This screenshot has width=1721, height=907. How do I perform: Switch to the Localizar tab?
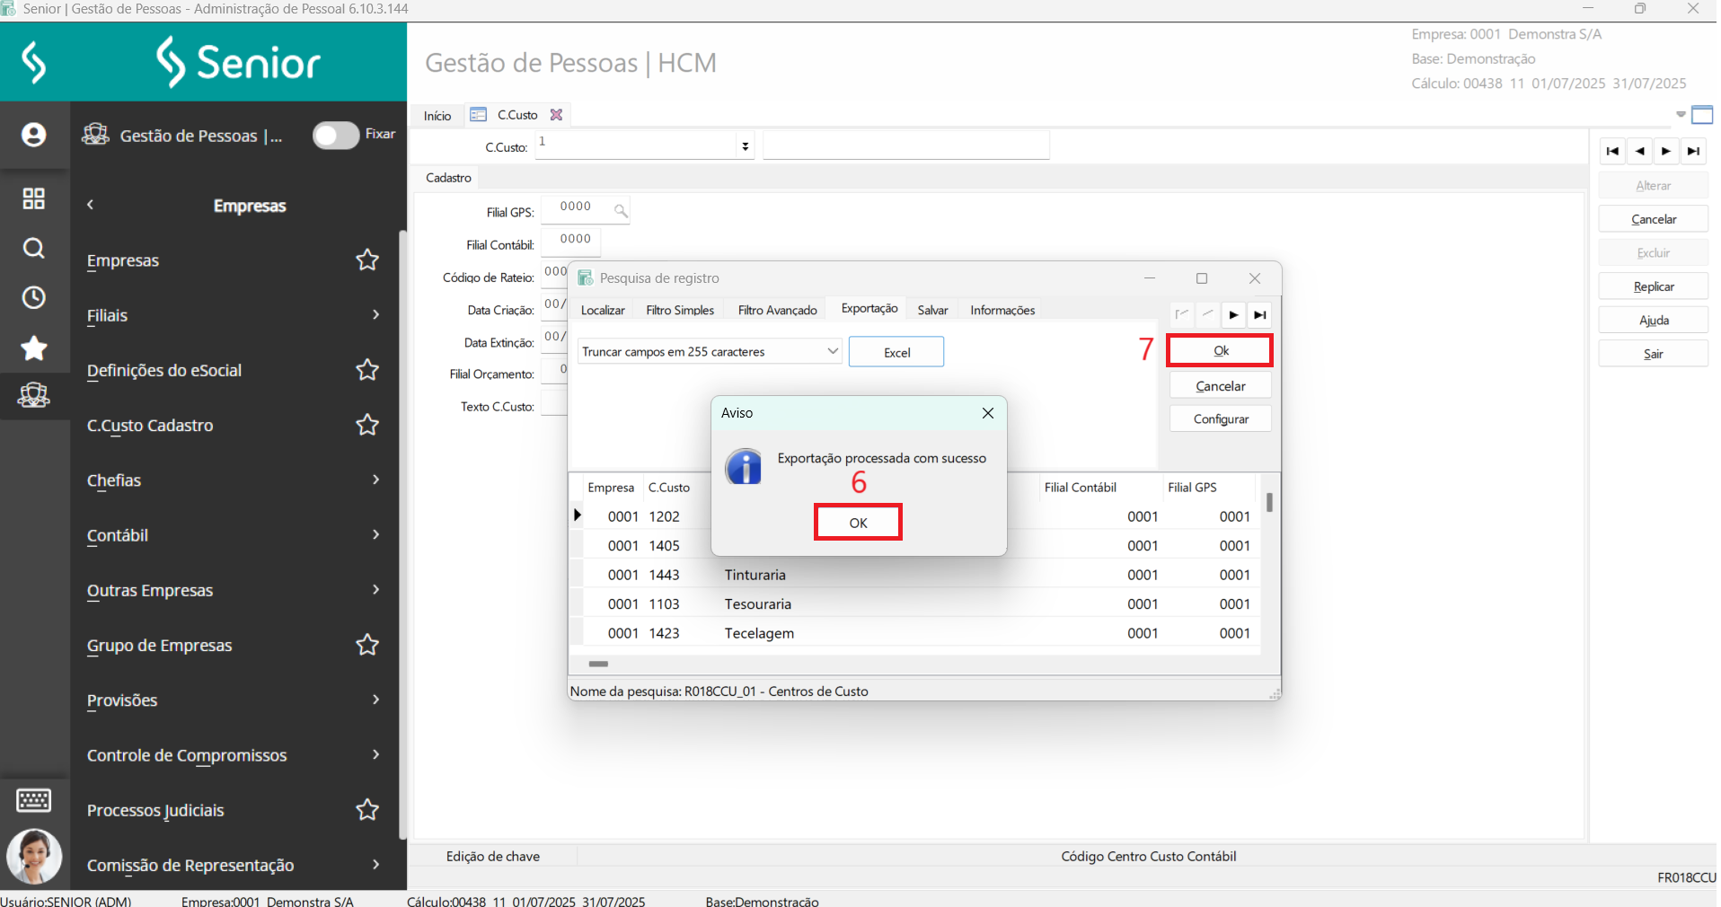[x=603, y=310]
